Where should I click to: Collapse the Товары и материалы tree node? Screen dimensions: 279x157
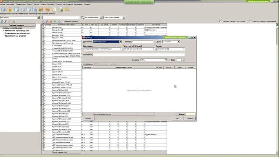pyautogui.click(x=1, y=28)
